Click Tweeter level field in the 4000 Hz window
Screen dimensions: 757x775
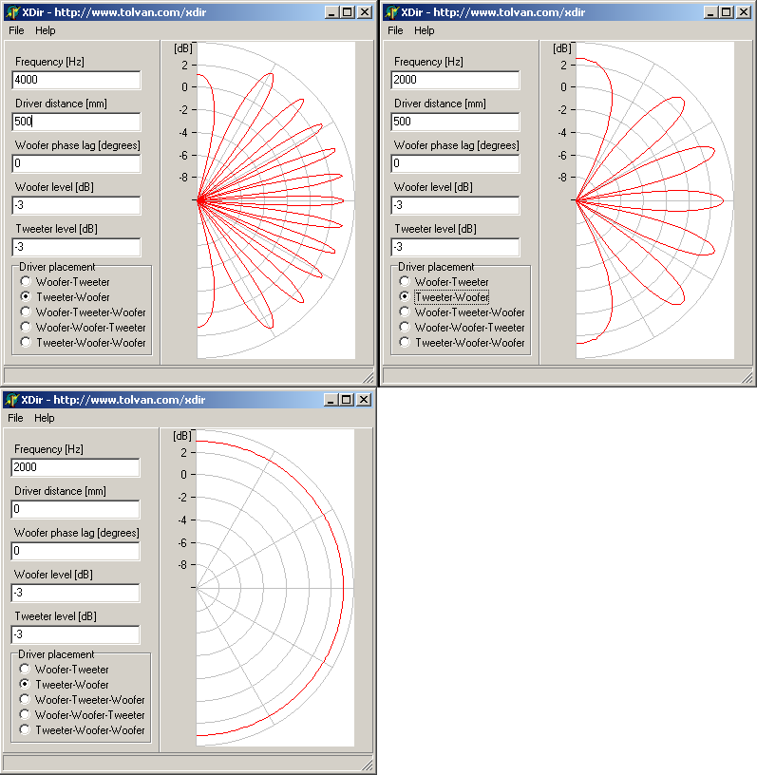pyautogui.click(x=76, y=247)
